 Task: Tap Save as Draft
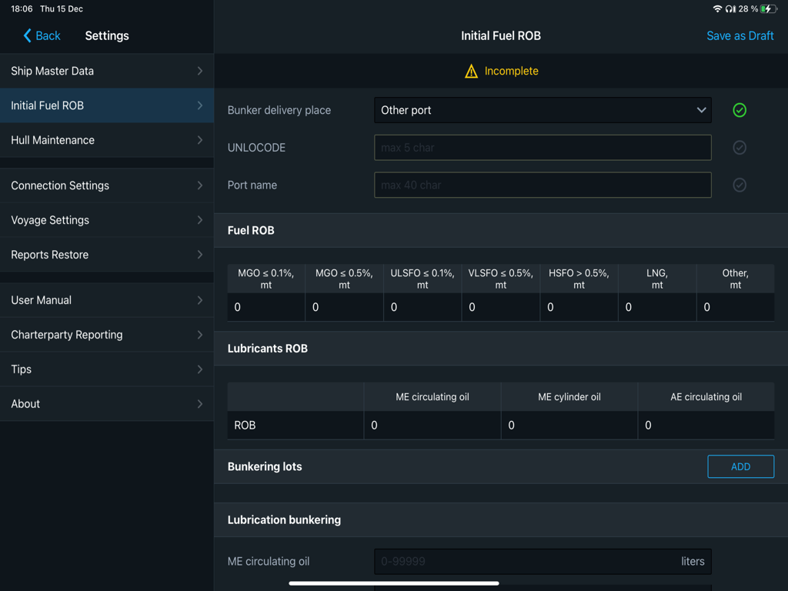click(x=740, y=35)
